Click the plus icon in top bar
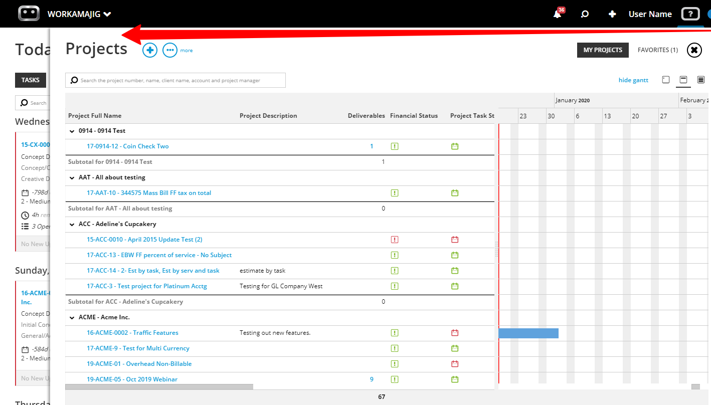Screen dimensions: 711x405 coord(612,14)
